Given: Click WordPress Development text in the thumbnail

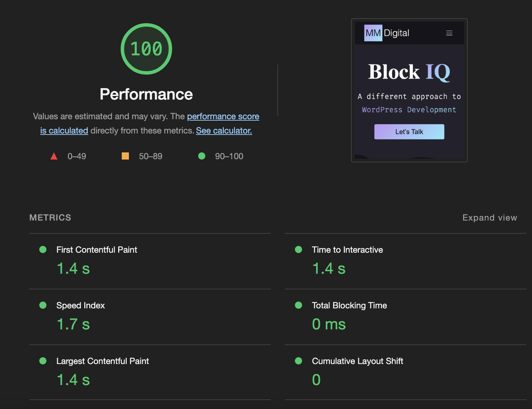Looking at the screenshot, I should click(409, 110).
